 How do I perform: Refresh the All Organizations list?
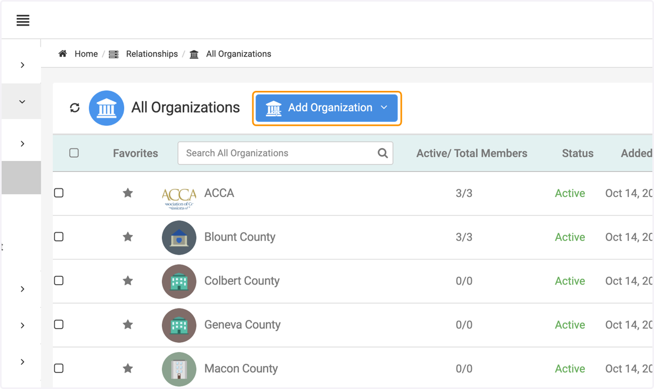coord(75,108)
